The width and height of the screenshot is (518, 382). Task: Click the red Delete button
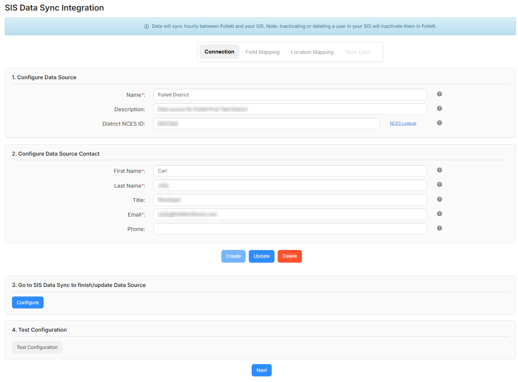click(x=290, y=256)
